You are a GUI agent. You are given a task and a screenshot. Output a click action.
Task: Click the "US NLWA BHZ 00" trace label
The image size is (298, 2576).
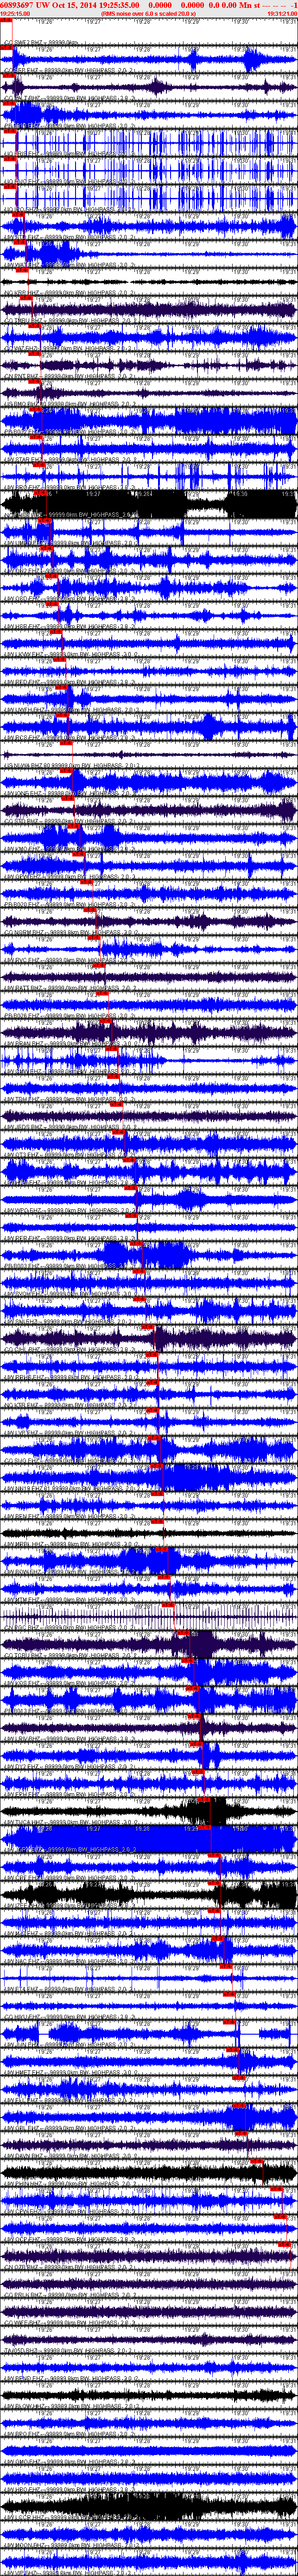coord(28,766)
